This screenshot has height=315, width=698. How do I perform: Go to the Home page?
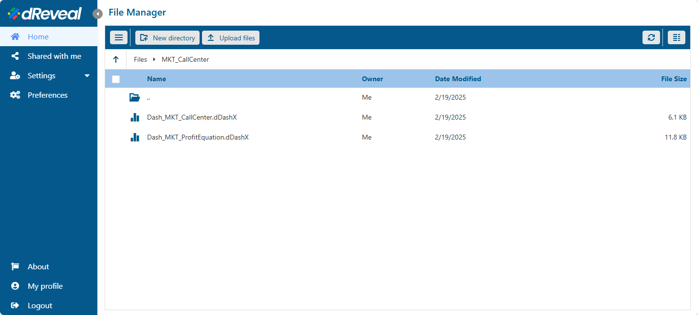(x=38, y=37)
